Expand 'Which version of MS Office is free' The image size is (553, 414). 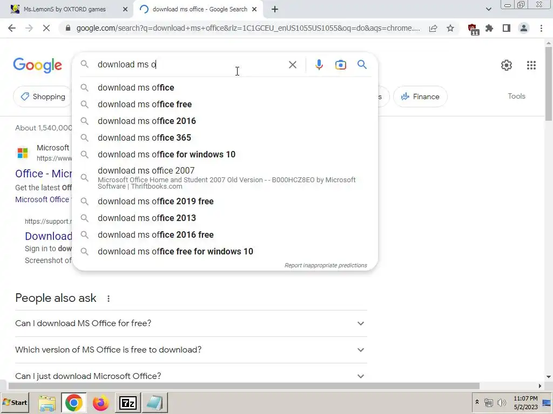click(191, 349)
